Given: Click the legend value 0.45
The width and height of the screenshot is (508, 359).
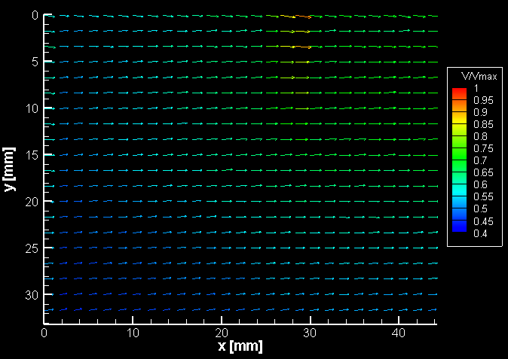Looking at the screenshot, I should pos(483,221).
